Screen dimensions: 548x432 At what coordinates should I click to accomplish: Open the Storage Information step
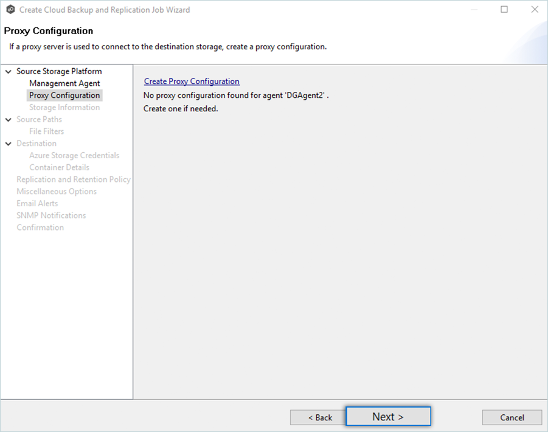point(64,108)
